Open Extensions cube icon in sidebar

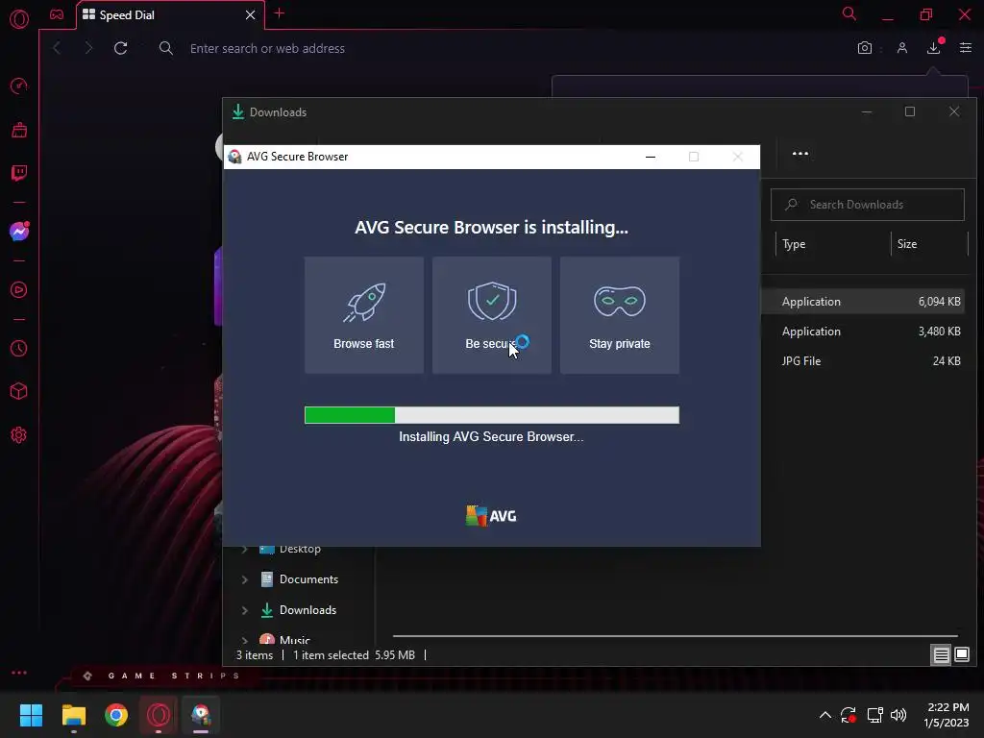tap(19, 392)
